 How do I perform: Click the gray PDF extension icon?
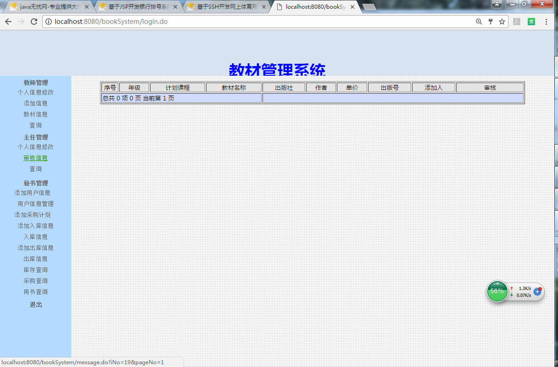tap(517, 22)
